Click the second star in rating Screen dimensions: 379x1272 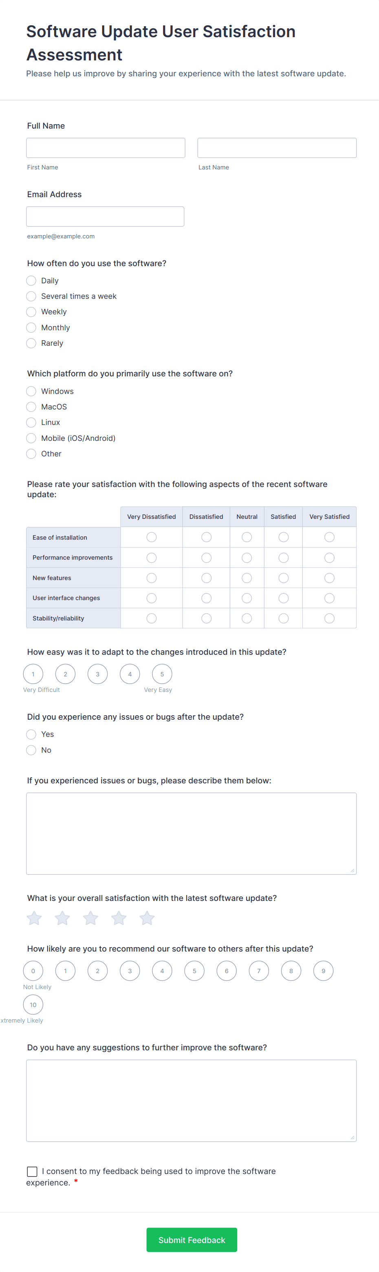(x=63, y=918)
